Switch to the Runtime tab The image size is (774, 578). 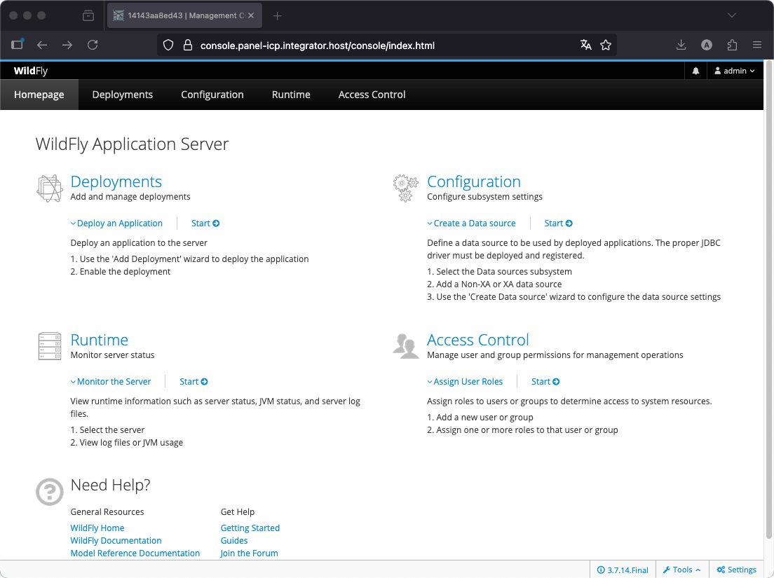tap(291, 95)
